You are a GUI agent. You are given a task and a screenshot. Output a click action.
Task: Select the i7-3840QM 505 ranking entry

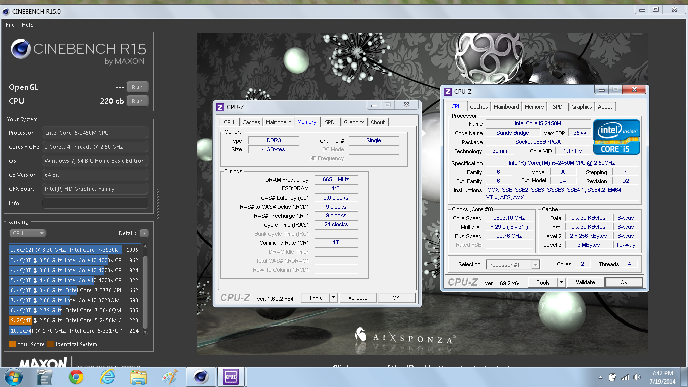[75, 310]
